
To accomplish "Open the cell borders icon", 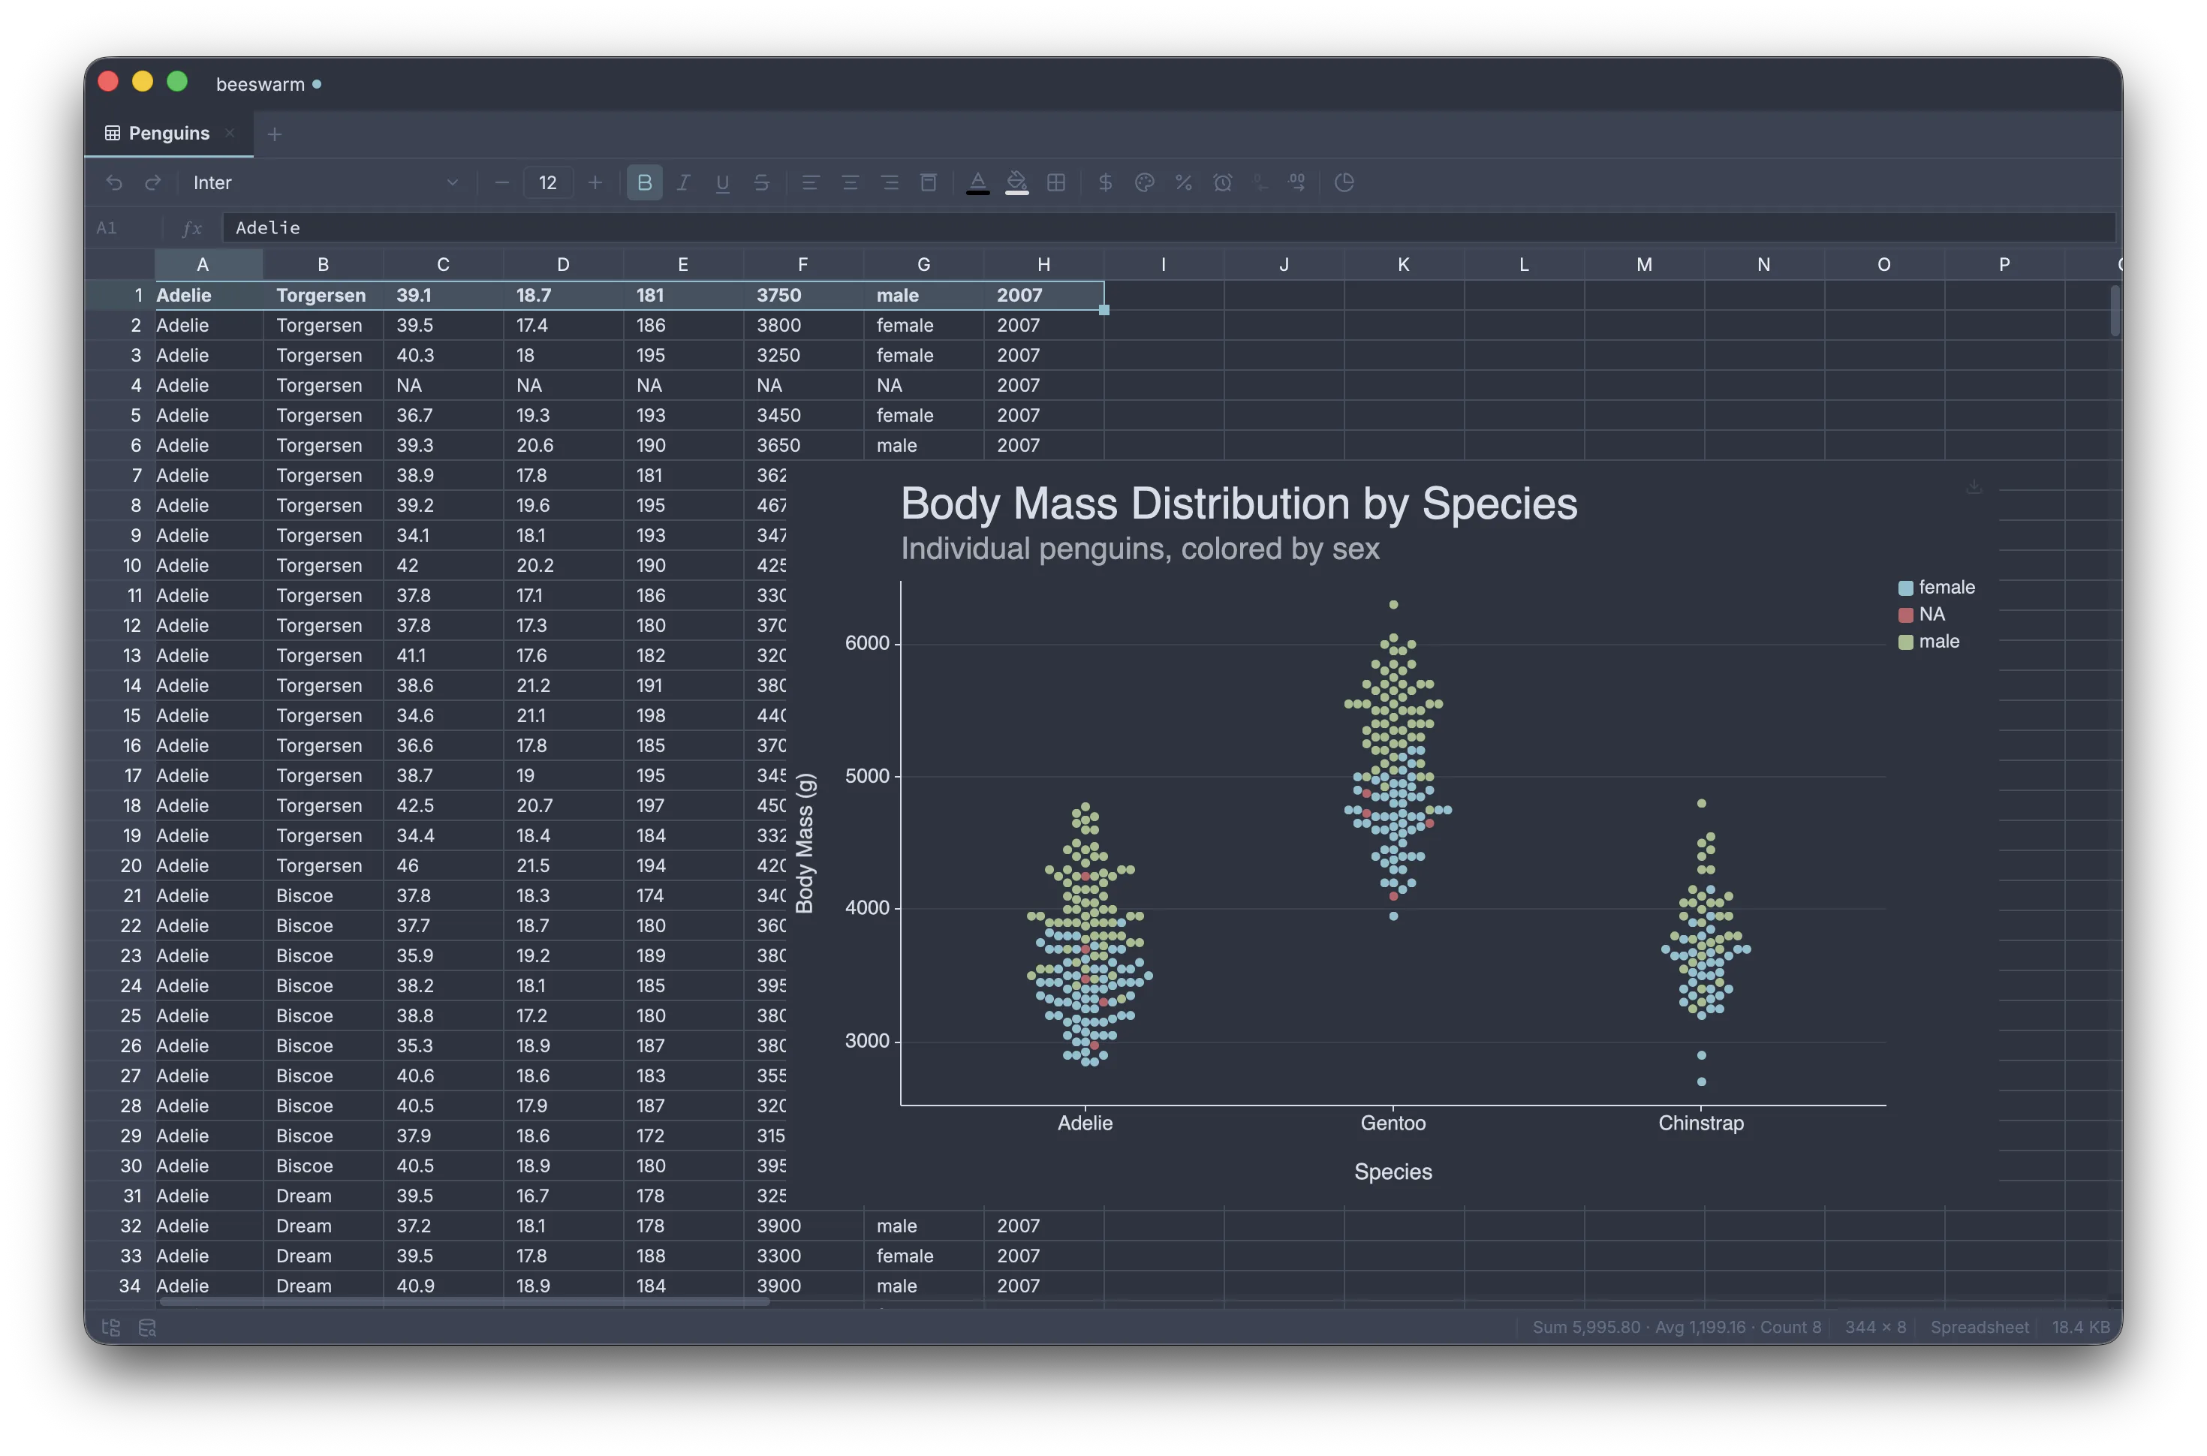I will pyautogui.click(x=1055, y=183).
